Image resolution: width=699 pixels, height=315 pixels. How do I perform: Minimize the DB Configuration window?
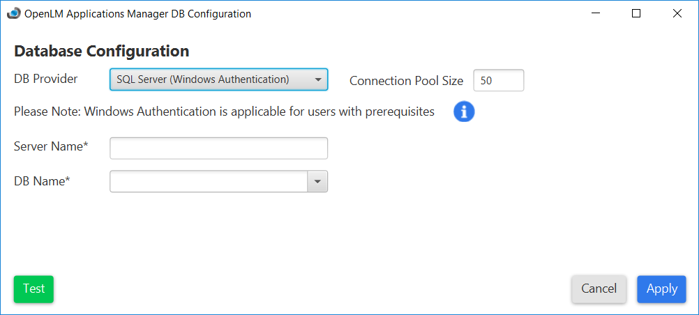tap(596, 13)
